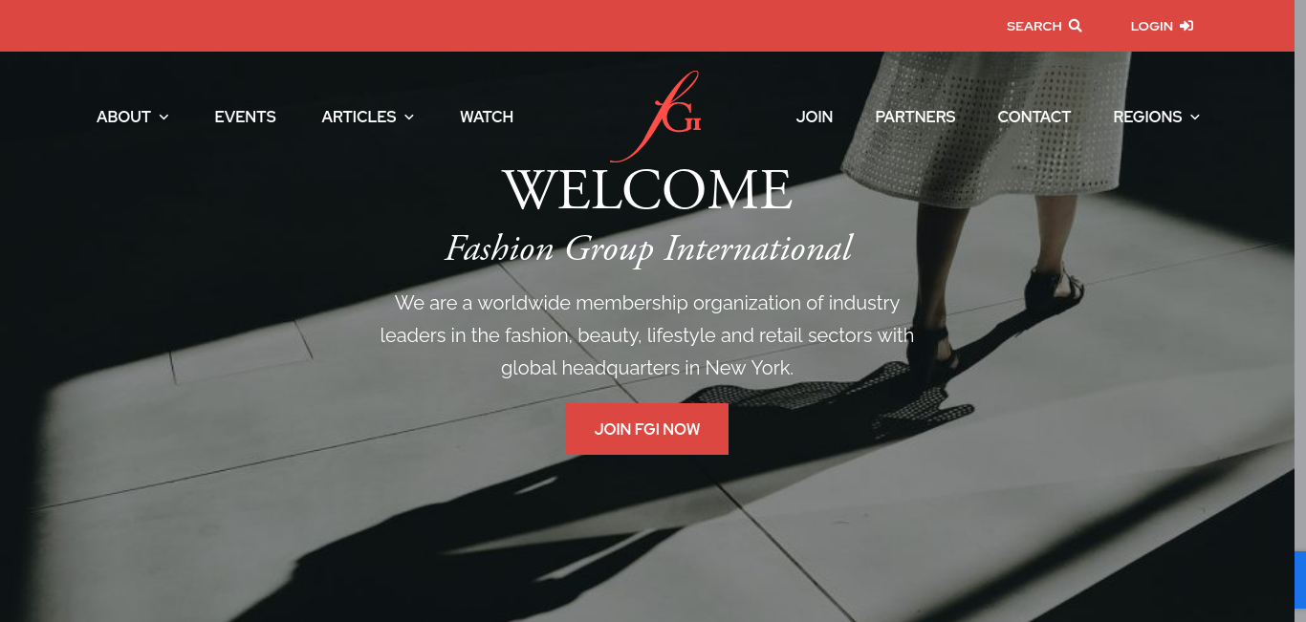The height and width of the screenshot is (622, 1306).
Task: Expand the Articles dropdown chevron
Action: click(409, 117)
